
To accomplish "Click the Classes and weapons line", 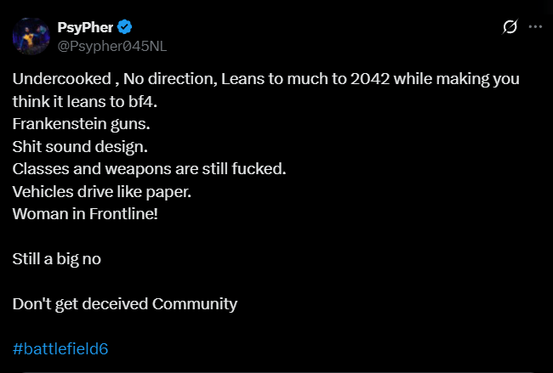I will tap(149, 169).
